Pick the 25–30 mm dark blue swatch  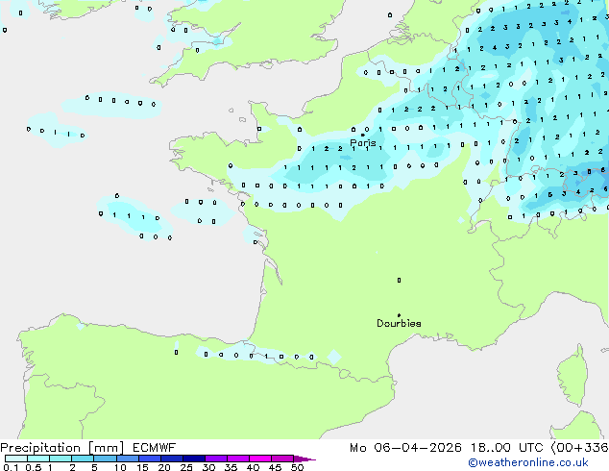pyautogui.click(x=194, y=459)
